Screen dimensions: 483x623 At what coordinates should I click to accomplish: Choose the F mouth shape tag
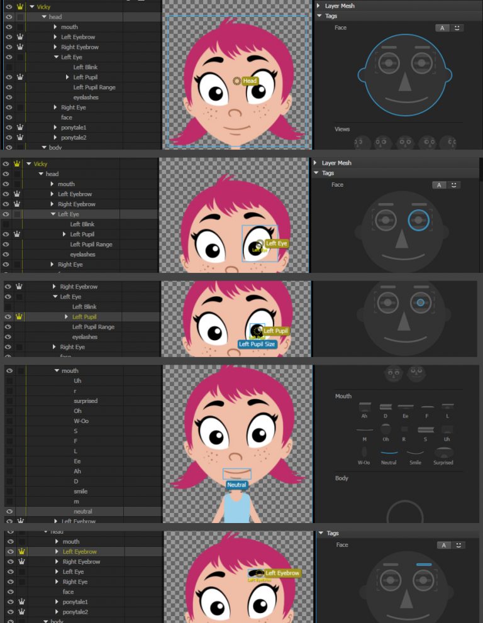click(427, 408)
